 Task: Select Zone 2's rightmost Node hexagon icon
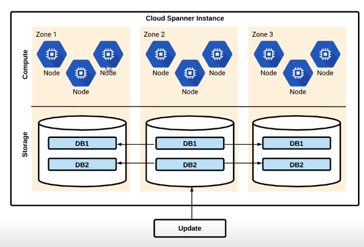[217, 54]
